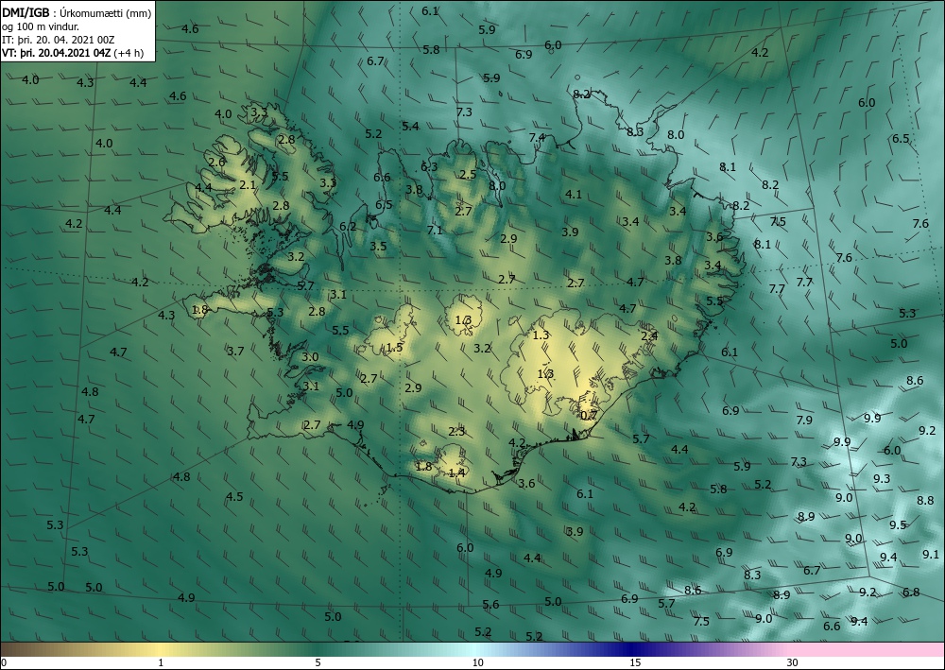Click the 7.1 value on the map
Viewport: 945px width, 670px height.
[x=435, y=231]
